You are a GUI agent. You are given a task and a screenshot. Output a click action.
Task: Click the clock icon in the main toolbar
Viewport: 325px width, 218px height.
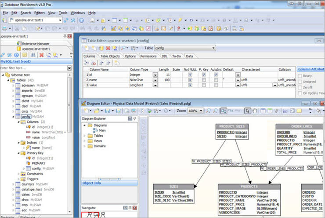[x=81, y=20]
